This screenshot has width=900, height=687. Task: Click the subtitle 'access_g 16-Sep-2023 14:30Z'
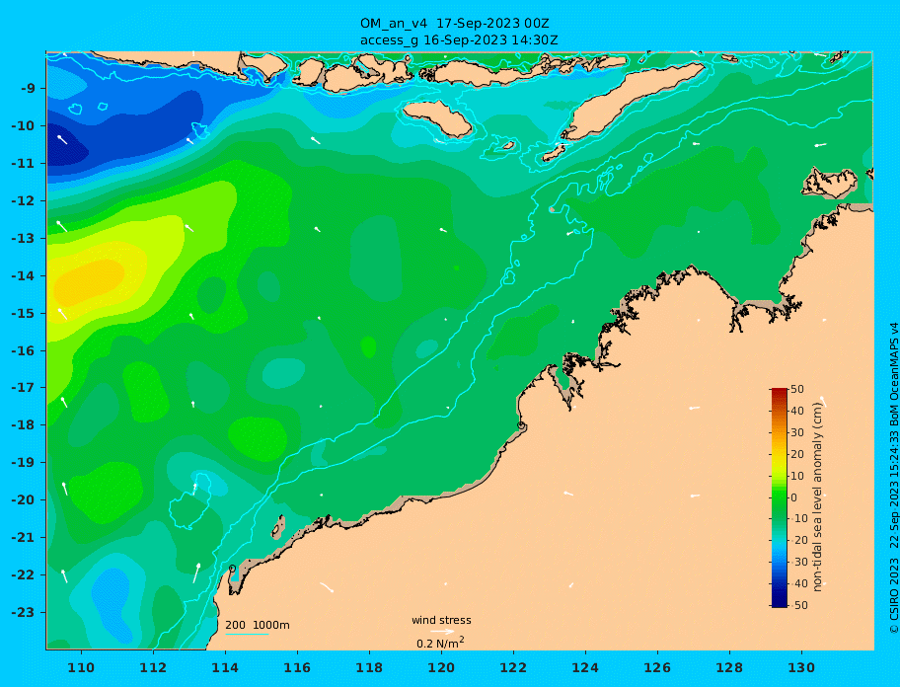[459, 40]
